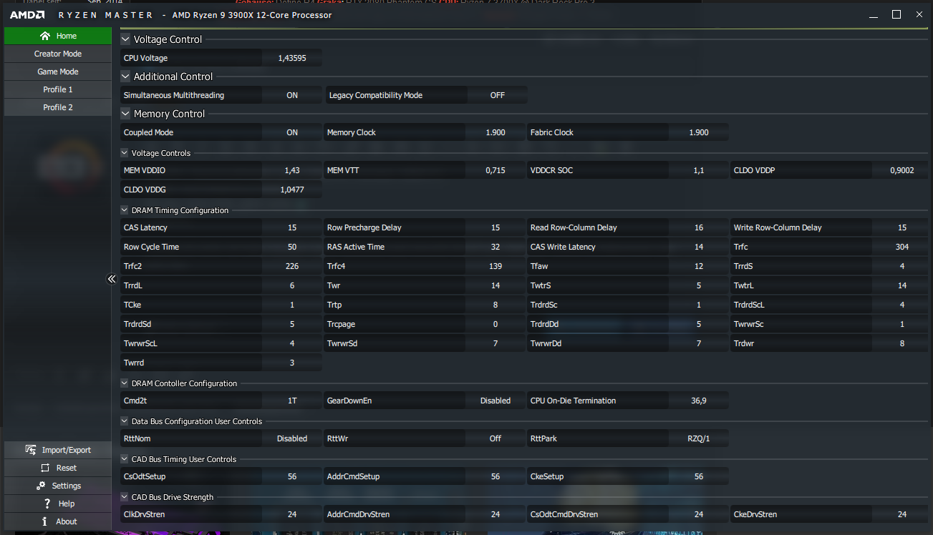The width and height of the screenshot is (933, 535).
Task: Change RttWr Off value
Action: 495,438
